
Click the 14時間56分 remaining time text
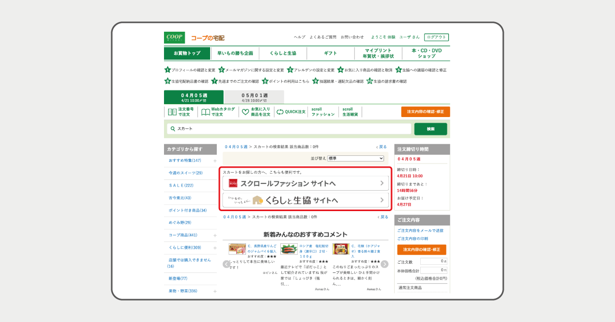pyautogui.click(x=407, y=191)
